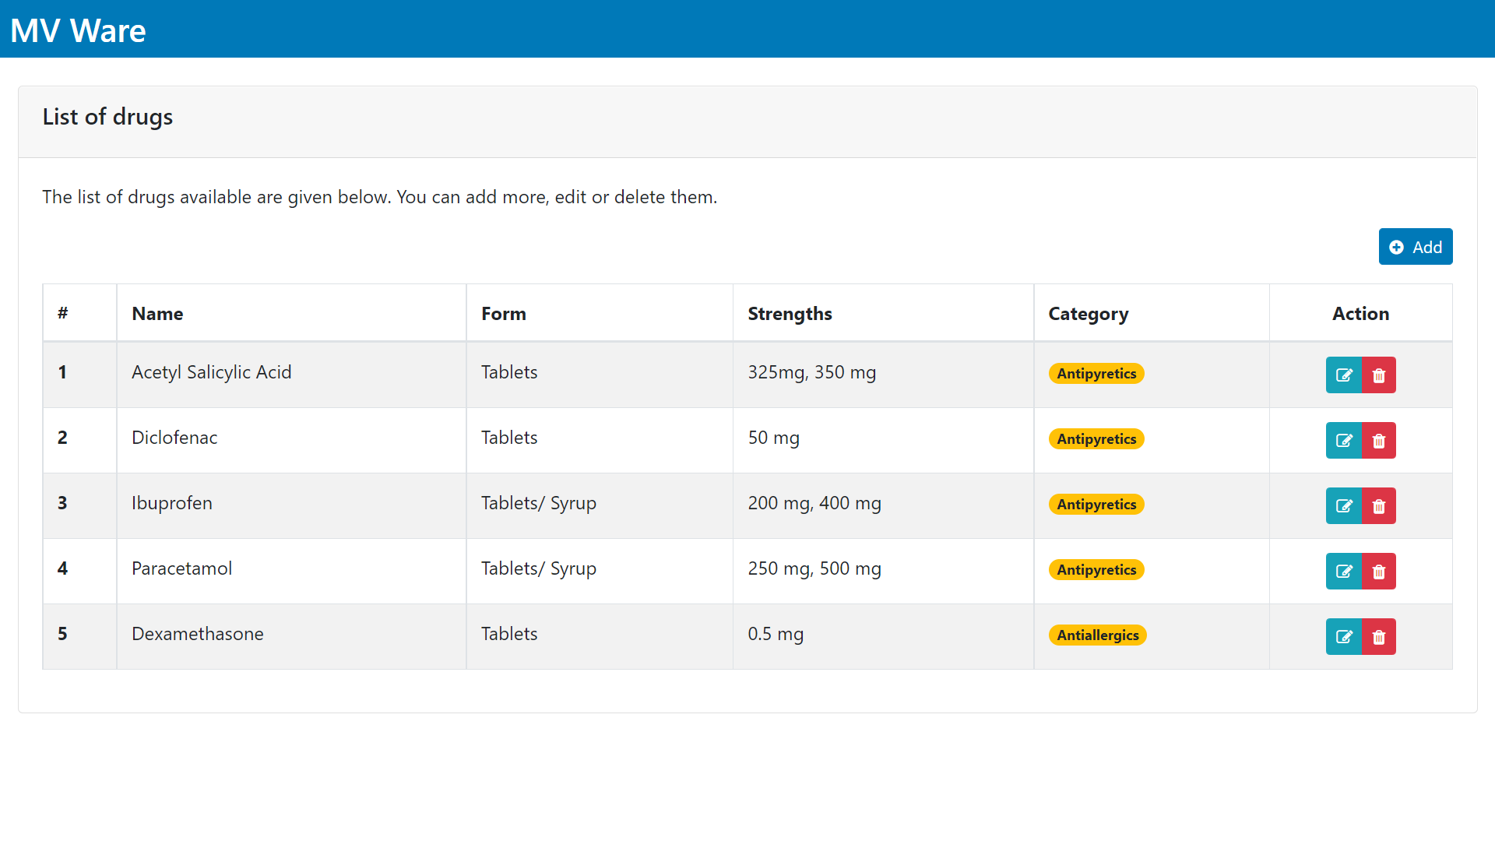This screenshot has width=1495, height=841.
Task: Edit the Diclofenac drug entry
Action: 1344,441
